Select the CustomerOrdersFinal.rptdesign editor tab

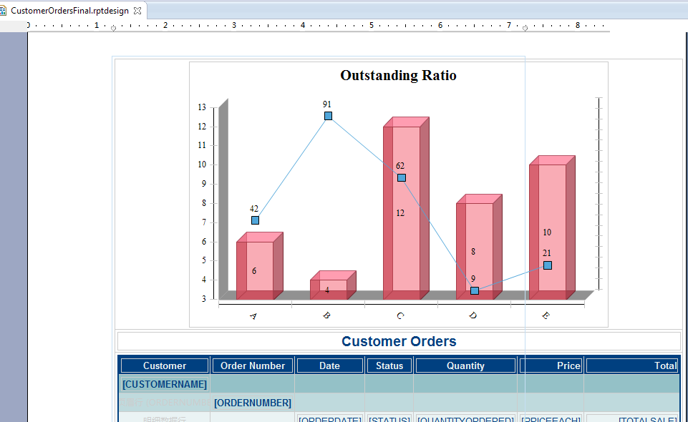[69, 11]
